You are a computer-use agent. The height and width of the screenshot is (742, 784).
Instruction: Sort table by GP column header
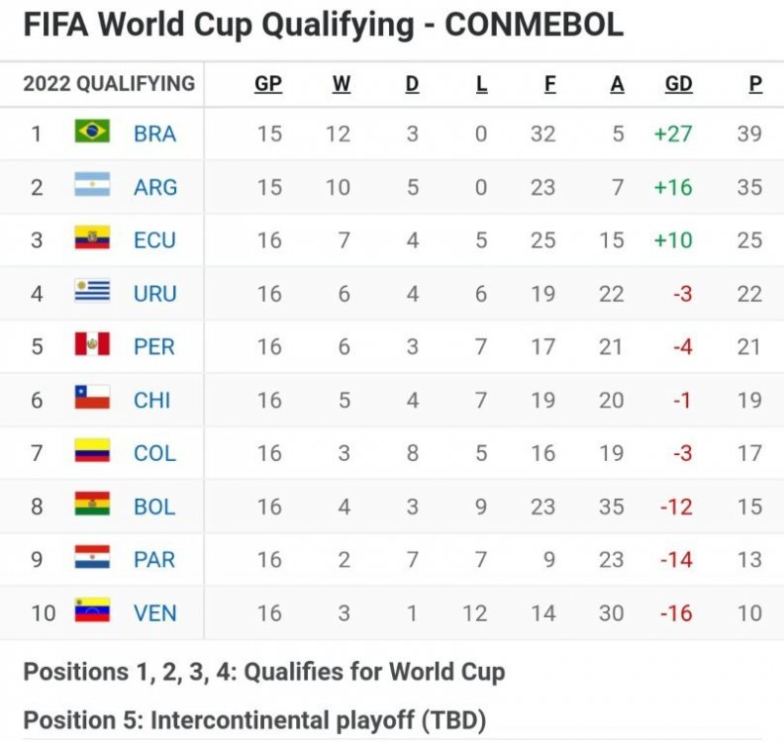[x=268, y=84]
